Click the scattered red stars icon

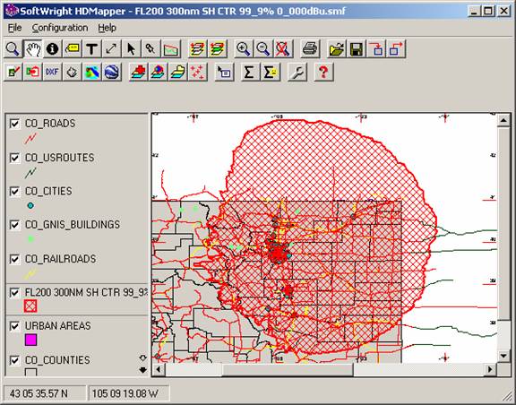198,72
